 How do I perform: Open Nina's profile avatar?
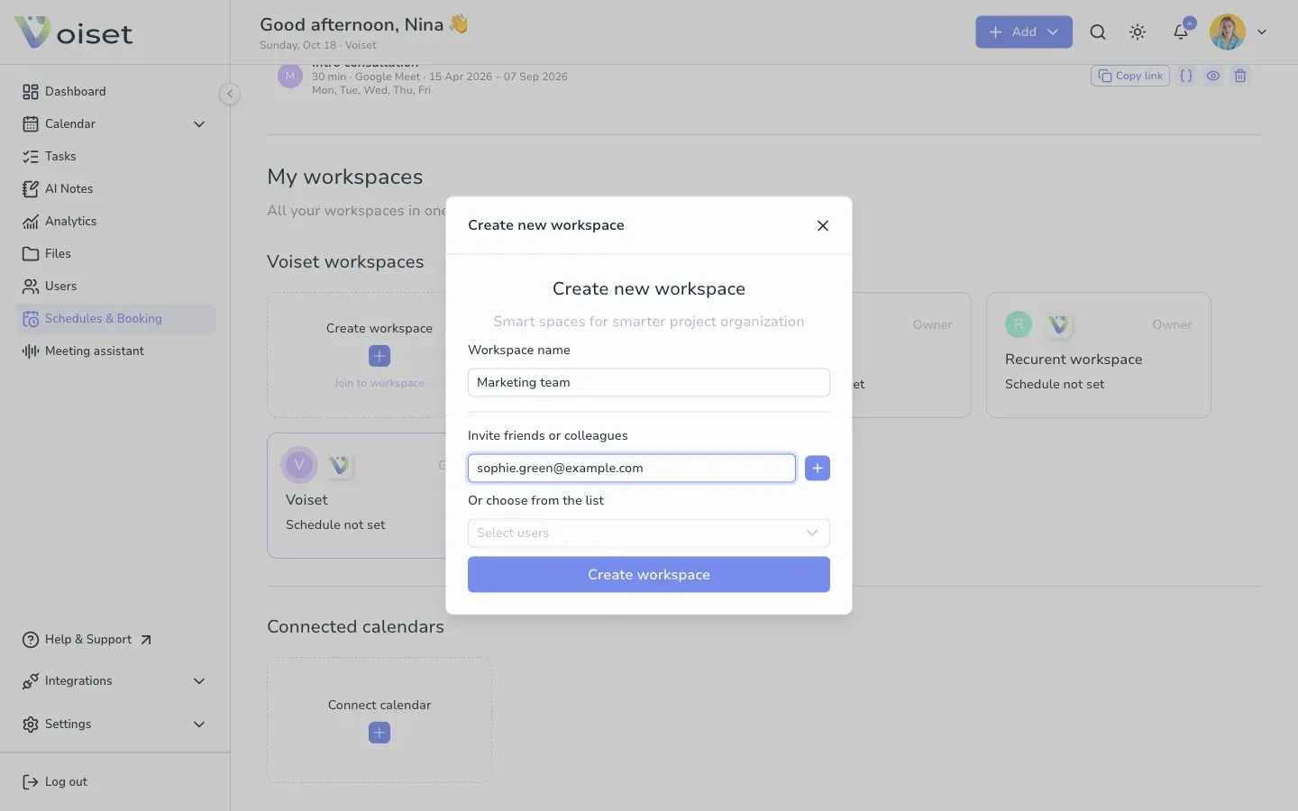click(x=1227, y=32)
